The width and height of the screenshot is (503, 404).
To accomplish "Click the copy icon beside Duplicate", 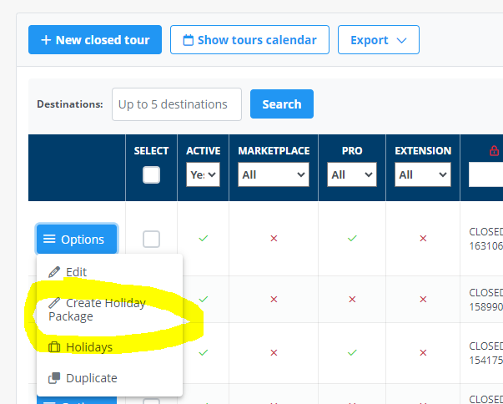I will point(55,378).
